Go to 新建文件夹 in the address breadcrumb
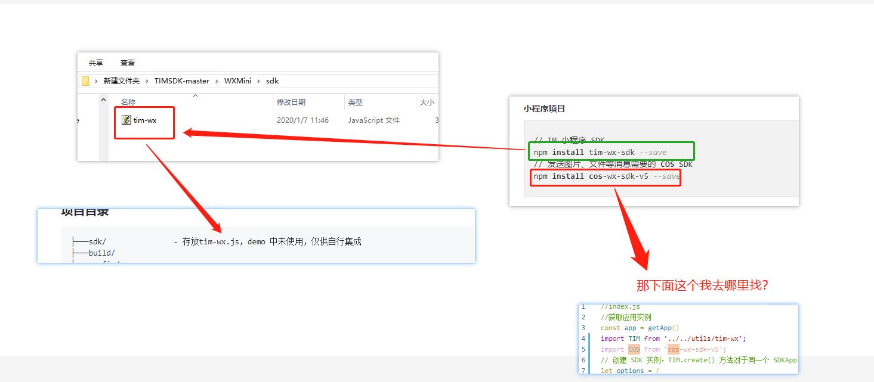 [121, 81]
